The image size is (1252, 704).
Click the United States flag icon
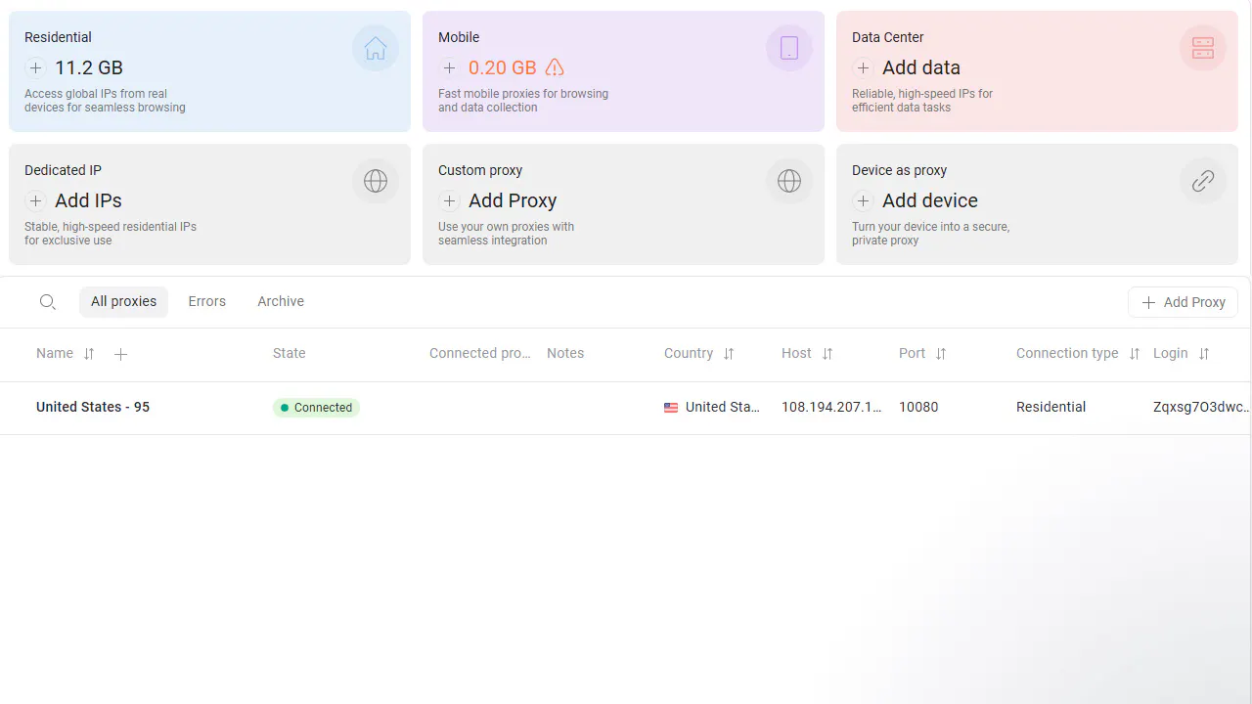[x=671, y=408]
